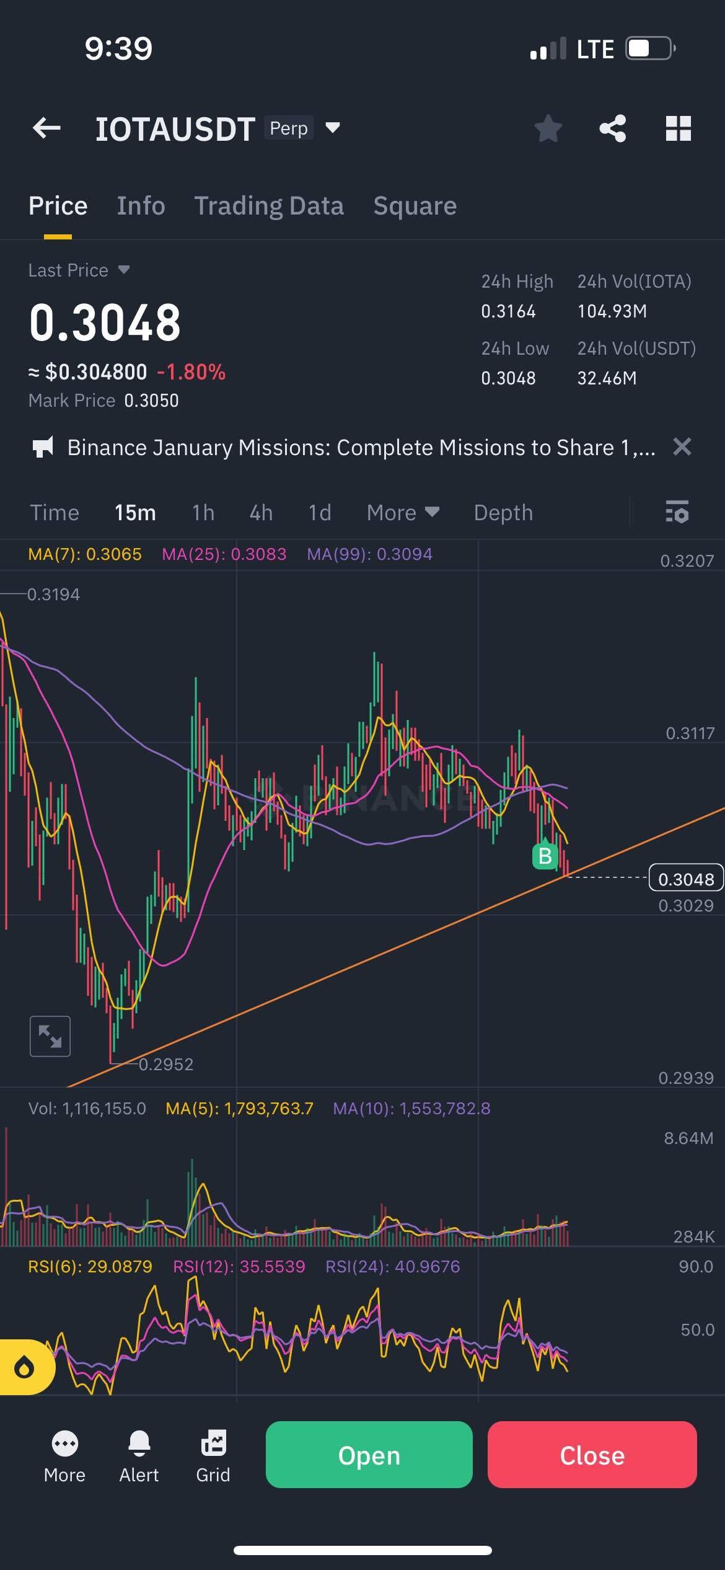
Task: Add IOTAUSDT to favorites with star
Action: 548,128
